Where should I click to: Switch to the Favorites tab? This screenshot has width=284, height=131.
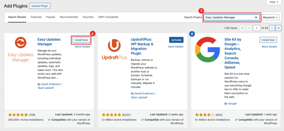click(88, 17)
